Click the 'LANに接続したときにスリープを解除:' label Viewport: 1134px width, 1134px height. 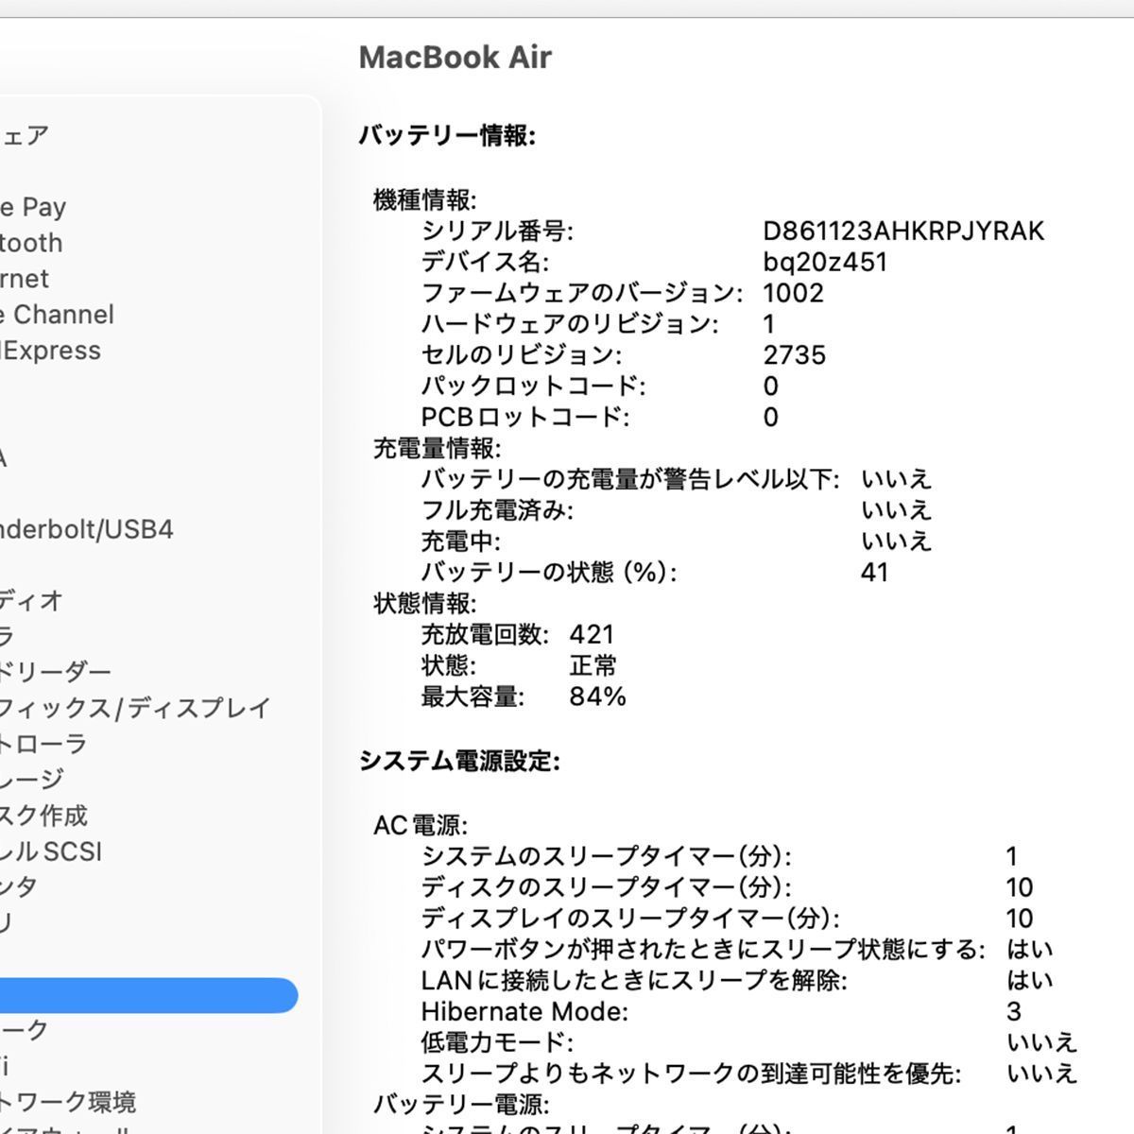(x=634, y=981)
